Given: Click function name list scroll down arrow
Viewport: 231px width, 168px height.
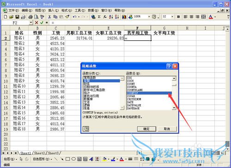Looking at the screenshot, I should [174, 108].
